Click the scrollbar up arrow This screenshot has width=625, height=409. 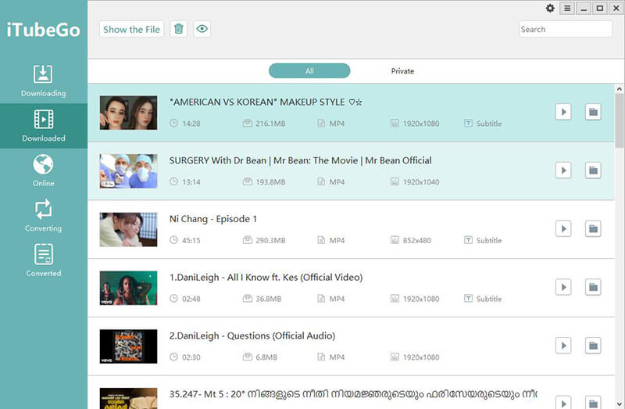619,88
